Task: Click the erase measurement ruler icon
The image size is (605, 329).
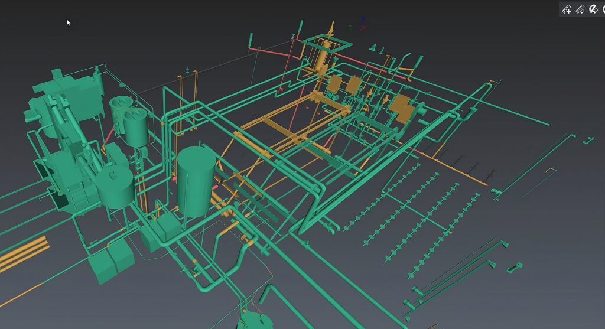Action: pyautogui.click(x=580, y=9)
